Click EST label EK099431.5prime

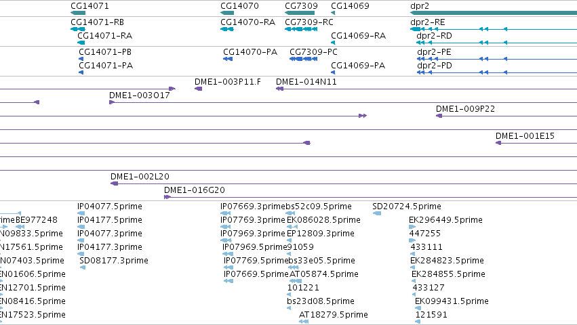click(452, 301)
